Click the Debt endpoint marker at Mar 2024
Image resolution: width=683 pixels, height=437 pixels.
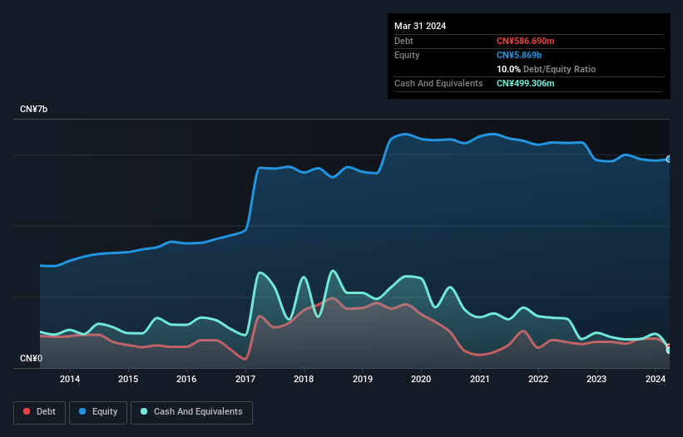point(669,347)
